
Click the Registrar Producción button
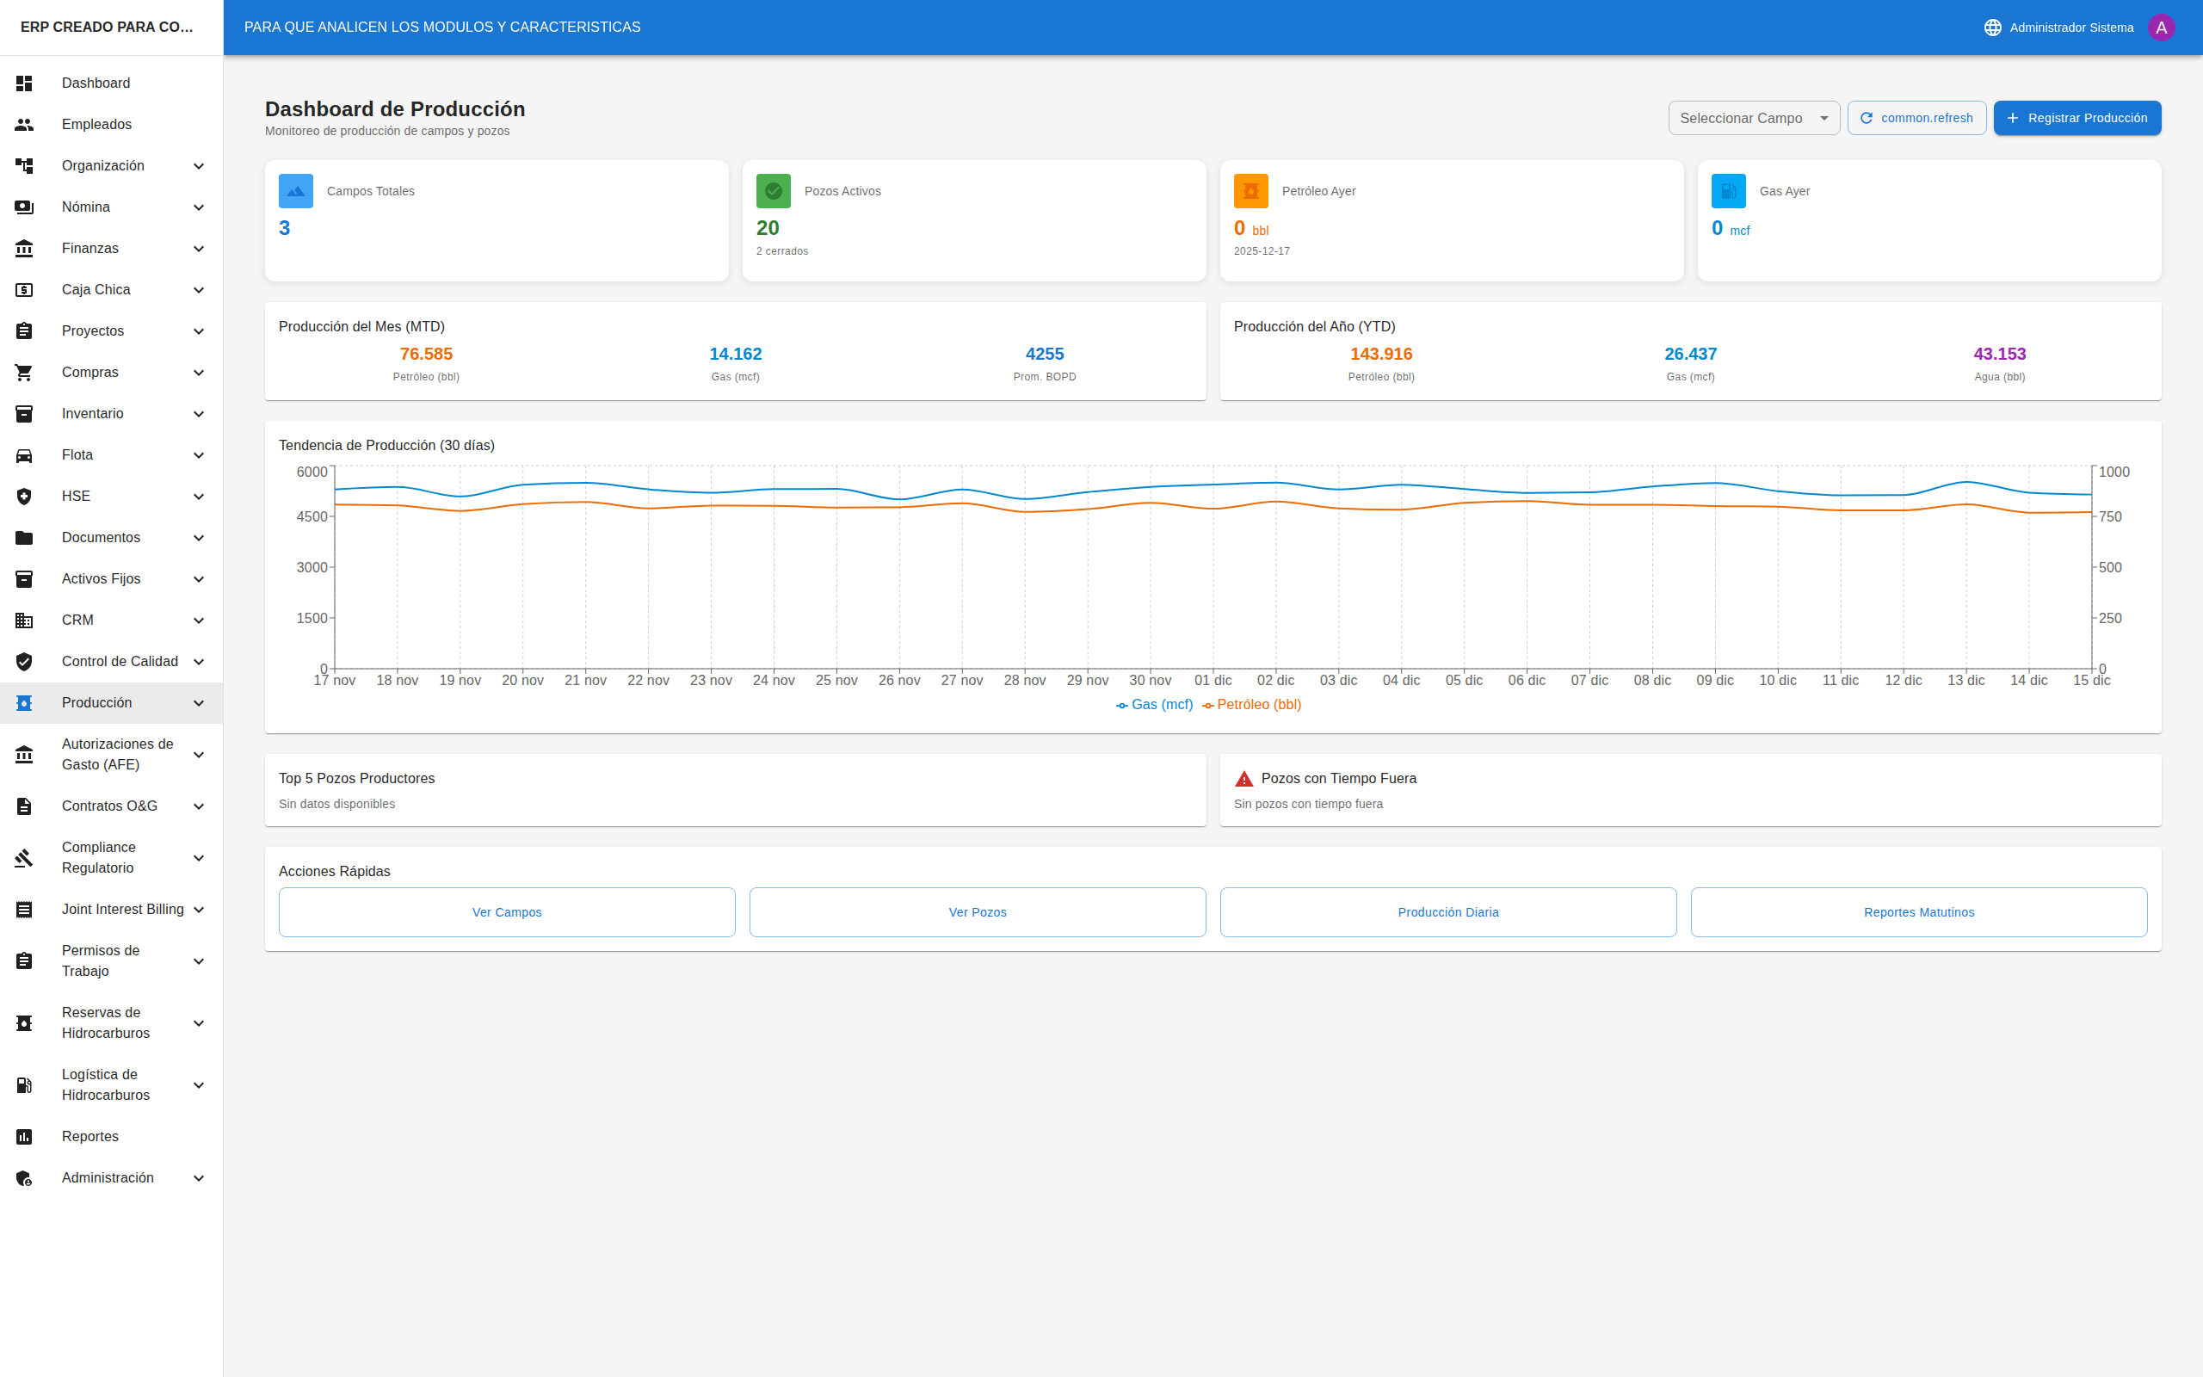coord(2077,118)
